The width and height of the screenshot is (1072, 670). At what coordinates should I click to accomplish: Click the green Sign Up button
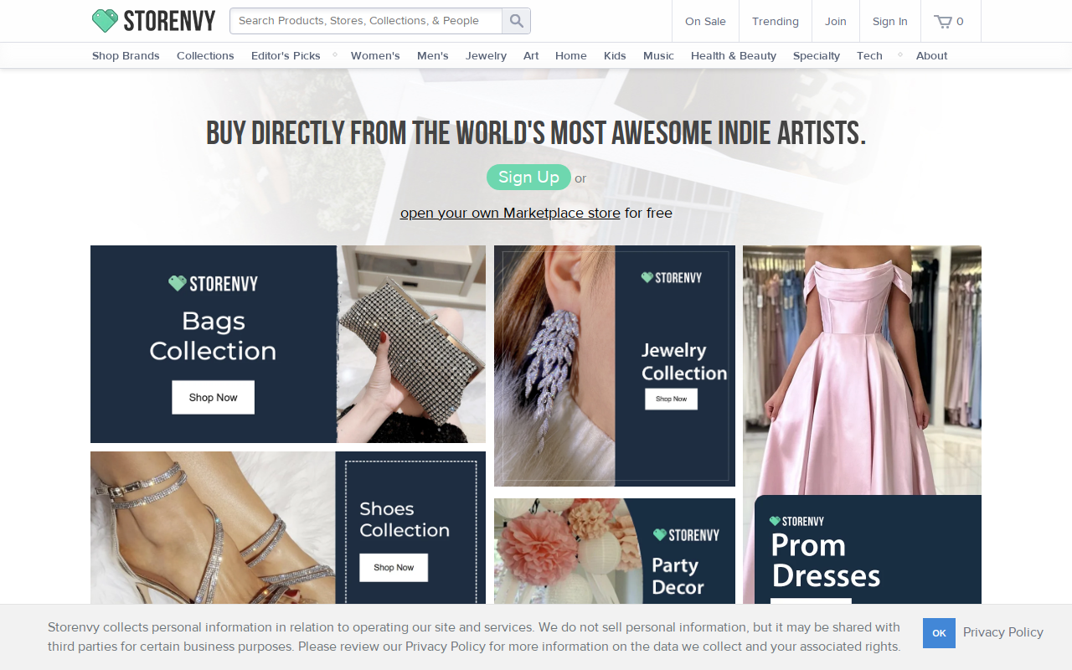pos(528,177)
